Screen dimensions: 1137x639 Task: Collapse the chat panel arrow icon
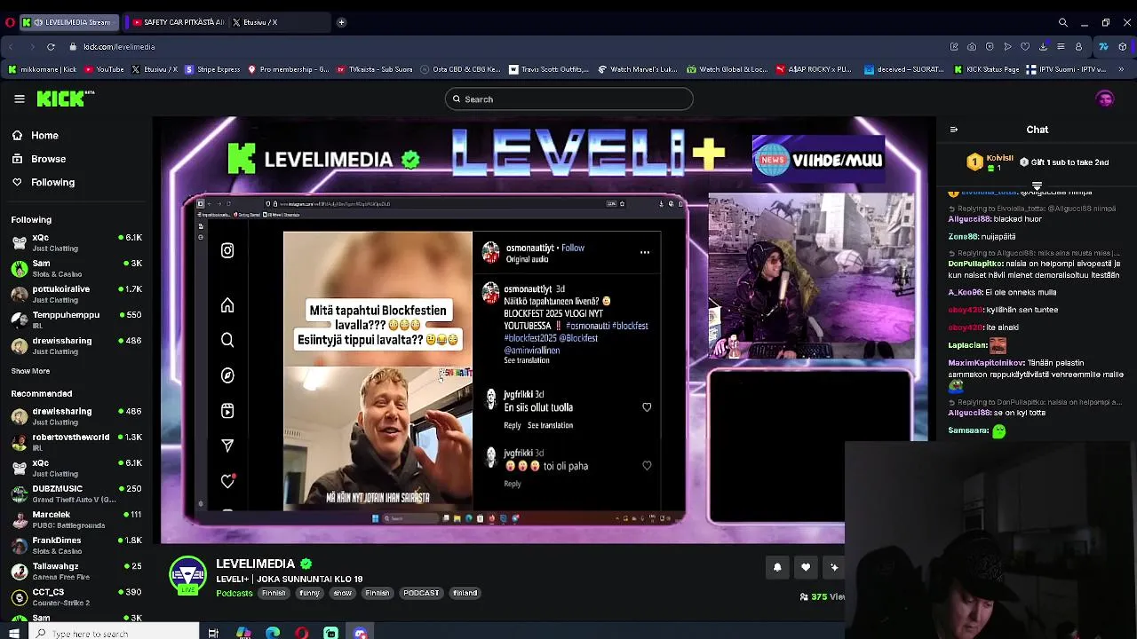[x=954, y=130]
